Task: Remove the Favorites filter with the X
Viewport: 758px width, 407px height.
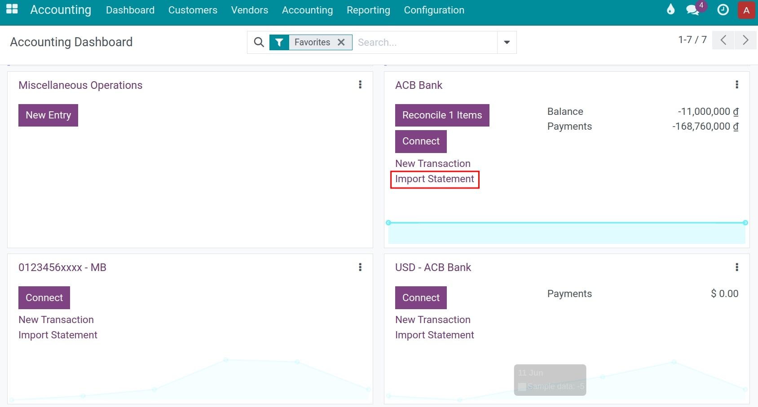Action: coord(341,42)
